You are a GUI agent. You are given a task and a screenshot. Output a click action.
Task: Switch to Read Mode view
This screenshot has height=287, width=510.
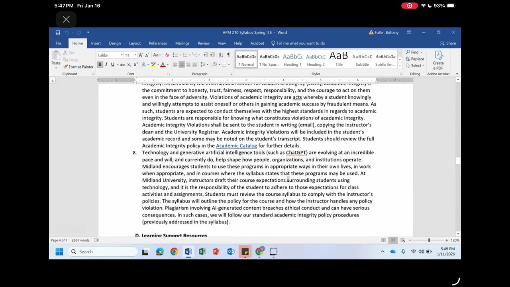pyautogui.click(x=383, y=240)
